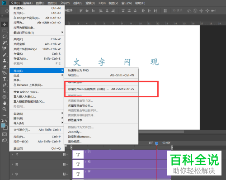Open the 脚本(R) submenu
Image resolution: width=226 pixels, height=180 pixels.
pyautogui.click(x=37, y=118)
